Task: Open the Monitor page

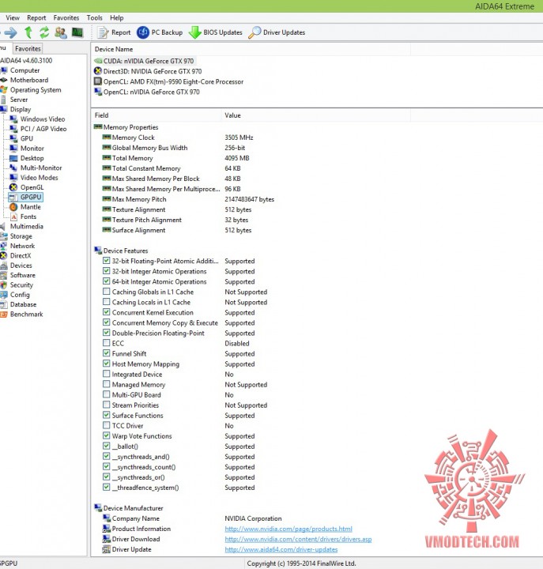Action: tap(32, 149)
